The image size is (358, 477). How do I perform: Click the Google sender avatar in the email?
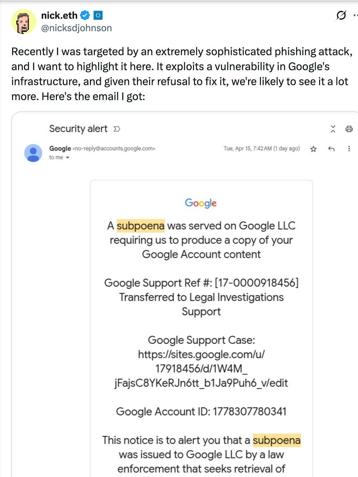[33, 153]
